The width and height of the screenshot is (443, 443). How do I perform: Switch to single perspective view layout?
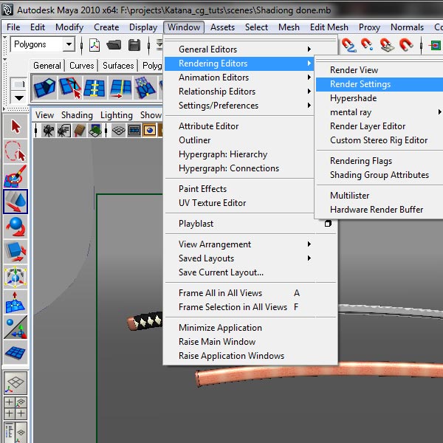click(16, 383)
